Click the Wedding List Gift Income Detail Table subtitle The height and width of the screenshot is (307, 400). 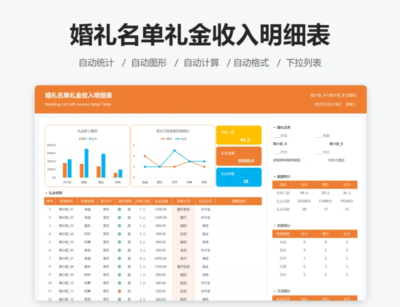(78, 104)
